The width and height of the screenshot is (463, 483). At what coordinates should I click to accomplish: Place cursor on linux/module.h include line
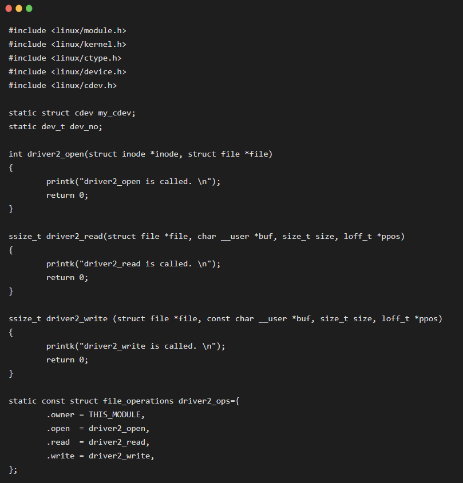pos(67,31)
